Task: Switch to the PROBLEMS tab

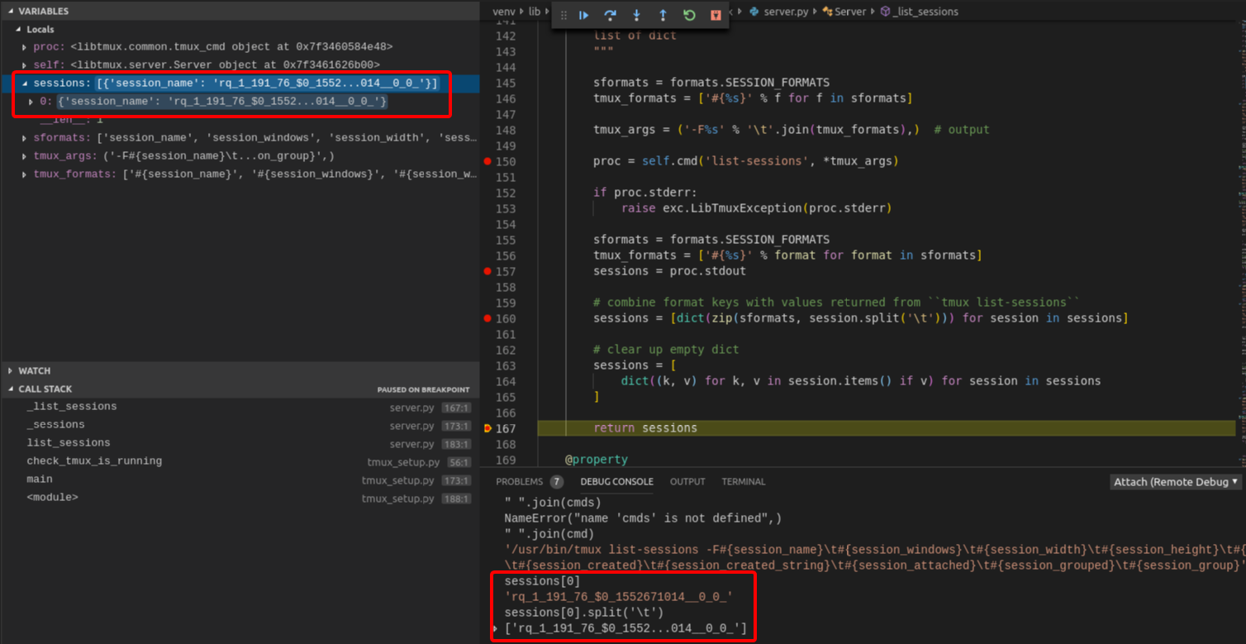Action: point(520,482)
